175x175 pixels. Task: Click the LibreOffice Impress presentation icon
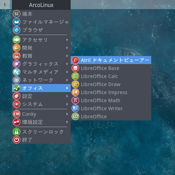pos(75,92)
